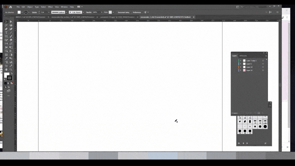
Task: Open the View menu
Action: click(57, 7)
